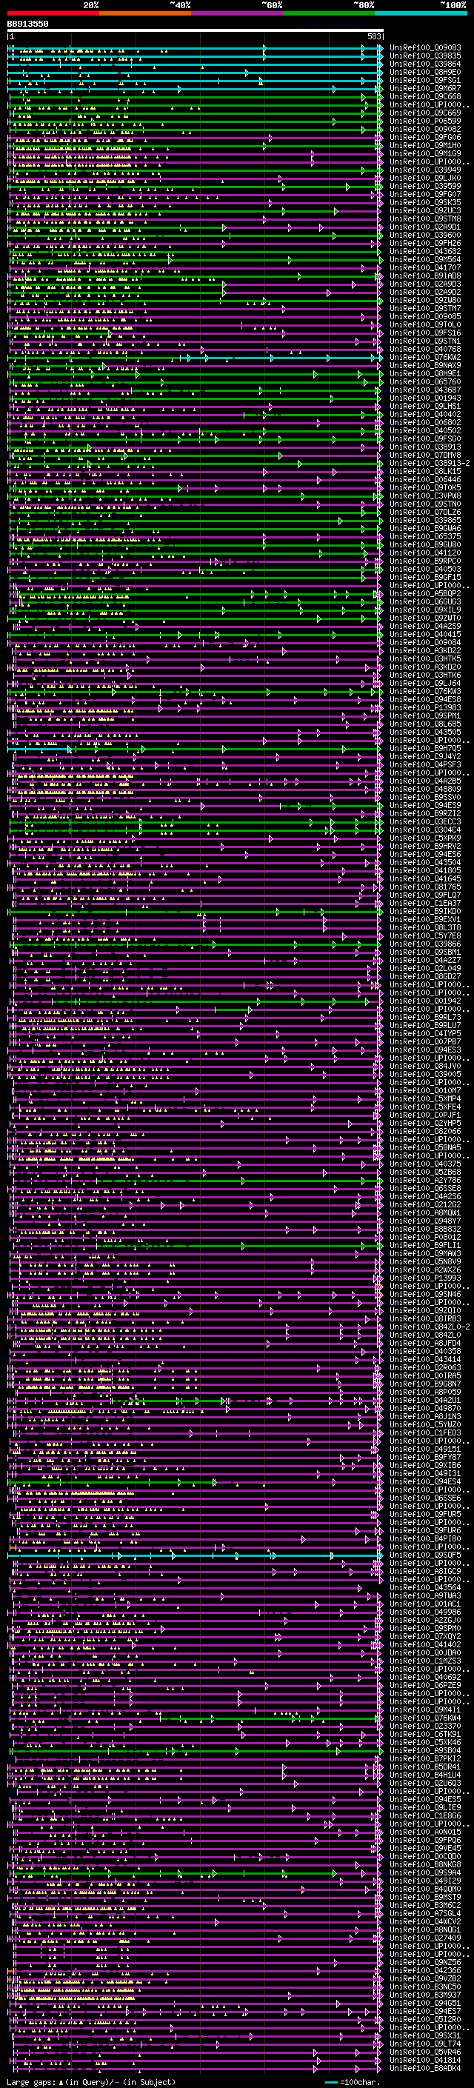This screenshot has height=2088, width=474.
Task: Select the UniRef100_Q09082 label
Action: point(425,129)
